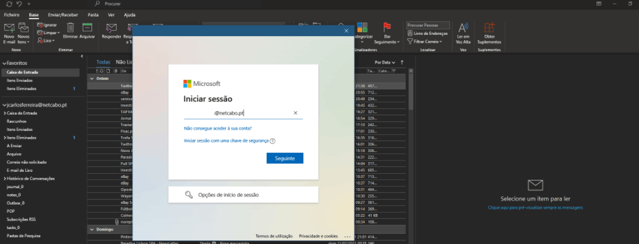Select the Todas mail filter tab
Image resolution: width=639 pixels, height=244 pixels.
103,62
